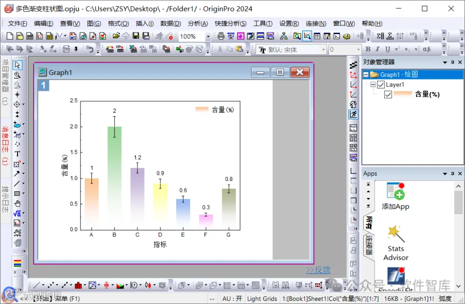
Task: Click the superscript x² button
Action: (397, 49)
